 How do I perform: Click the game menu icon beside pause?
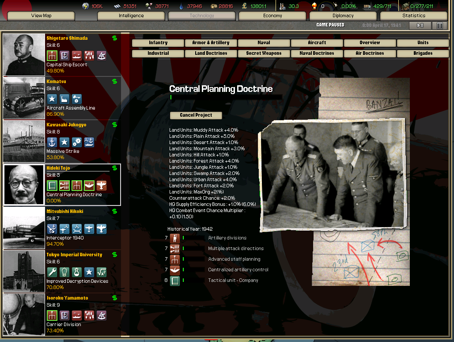click(439, 26)
